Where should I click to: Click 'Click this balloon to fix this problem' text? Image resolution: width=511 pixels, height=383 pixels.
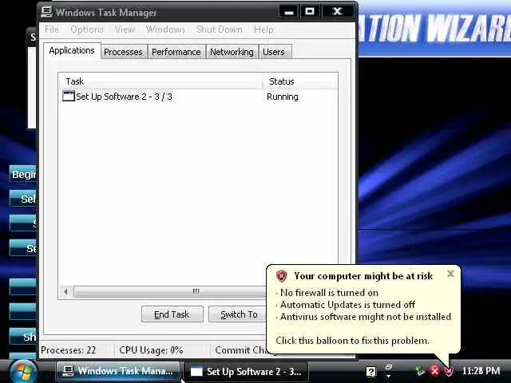(352, 341)
